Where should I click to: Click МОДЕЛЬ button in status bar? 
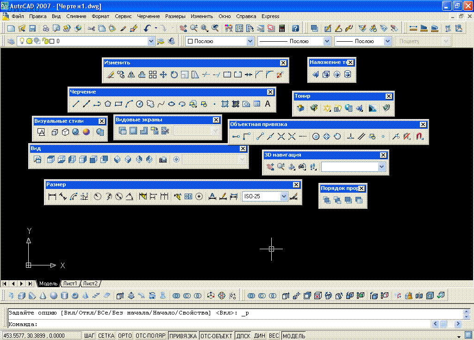(x=294, y=335)
